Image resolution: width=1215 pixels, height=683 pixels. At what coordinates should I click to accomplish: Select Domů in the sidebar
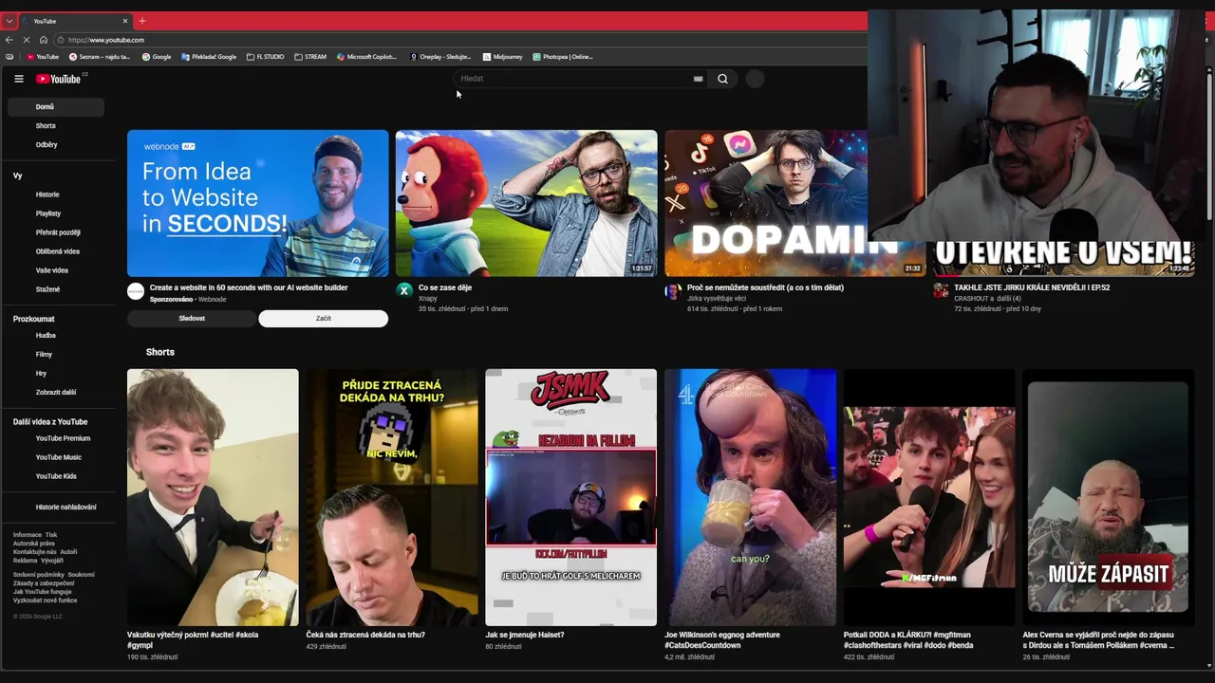tap(55, 107)
